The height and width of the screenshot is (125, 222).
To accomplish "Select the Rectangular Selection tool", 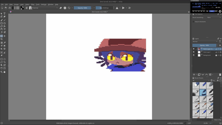I will 1,59.
